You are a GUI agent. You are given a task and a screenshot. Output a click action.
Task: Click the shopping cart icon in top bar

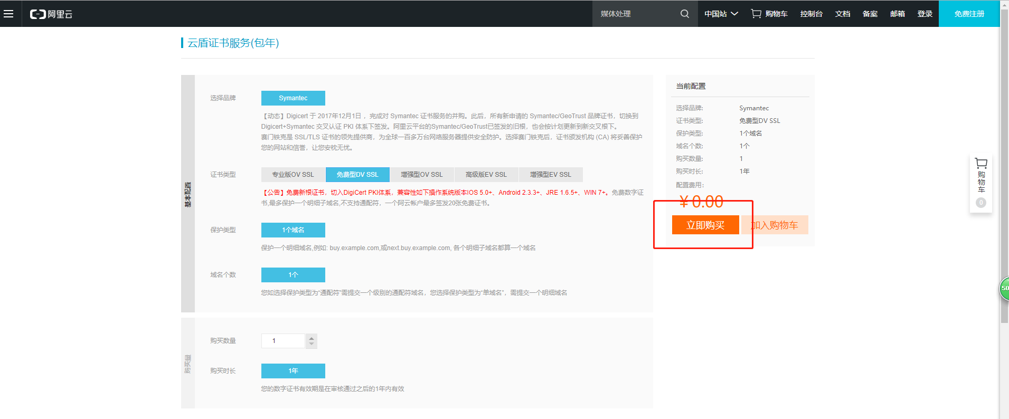click(x=756, y=14)
